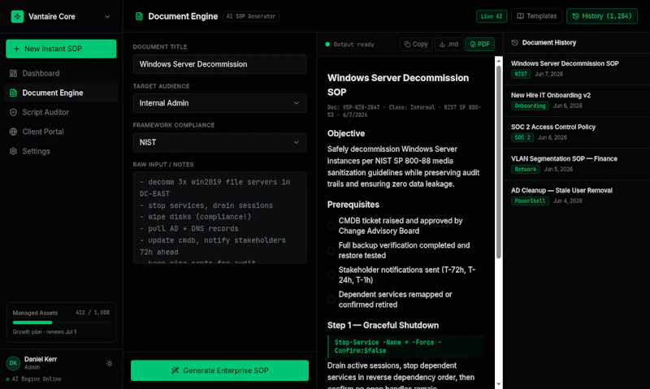This screenshot has width=650, height=389.
Task: Open the Framework Compliance NIST dropdown
Action: tap(219, 142)
